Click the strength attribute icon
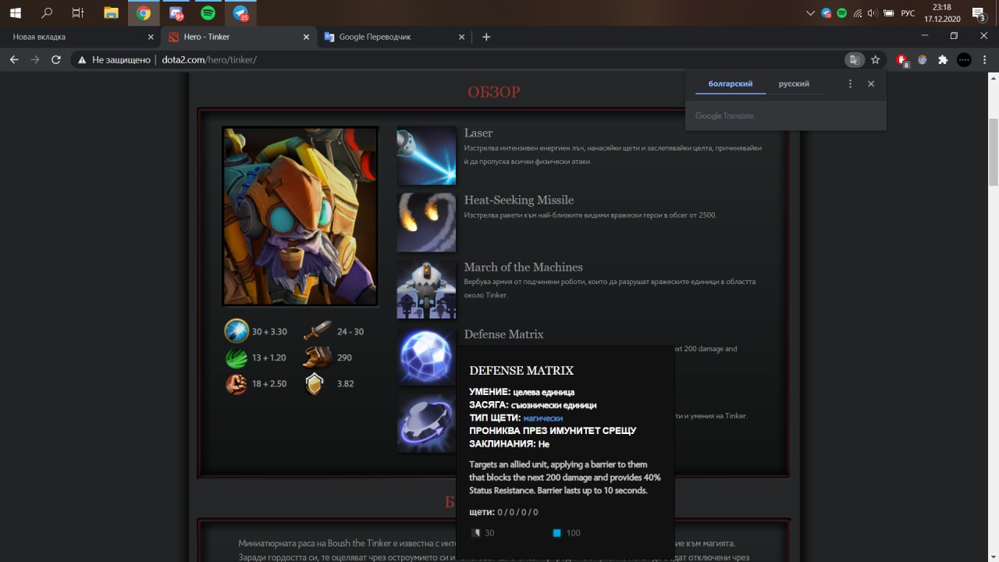 pyautogui.click(x=236, y=384)
